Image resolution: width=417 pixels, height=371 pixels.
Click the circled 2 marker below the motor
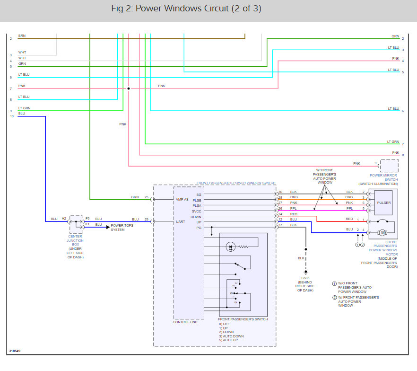coord(363,245)
